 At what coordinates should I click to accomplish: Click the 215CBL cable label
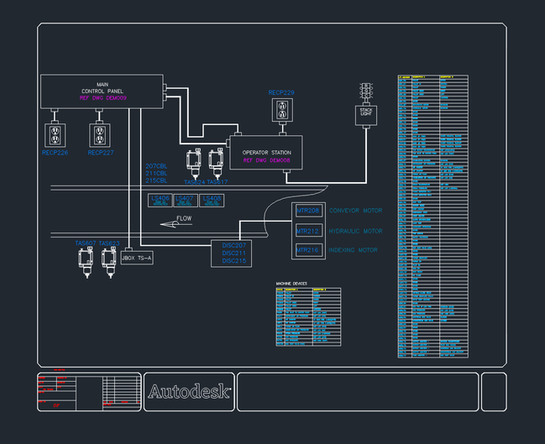pos(156,180)
